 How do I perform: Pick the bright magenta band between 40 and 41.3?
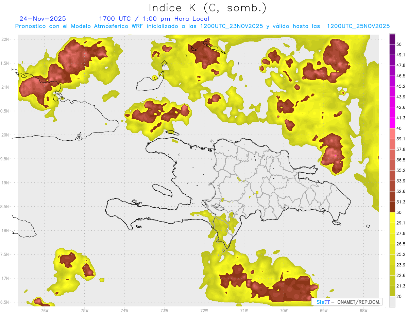(392, 123)
